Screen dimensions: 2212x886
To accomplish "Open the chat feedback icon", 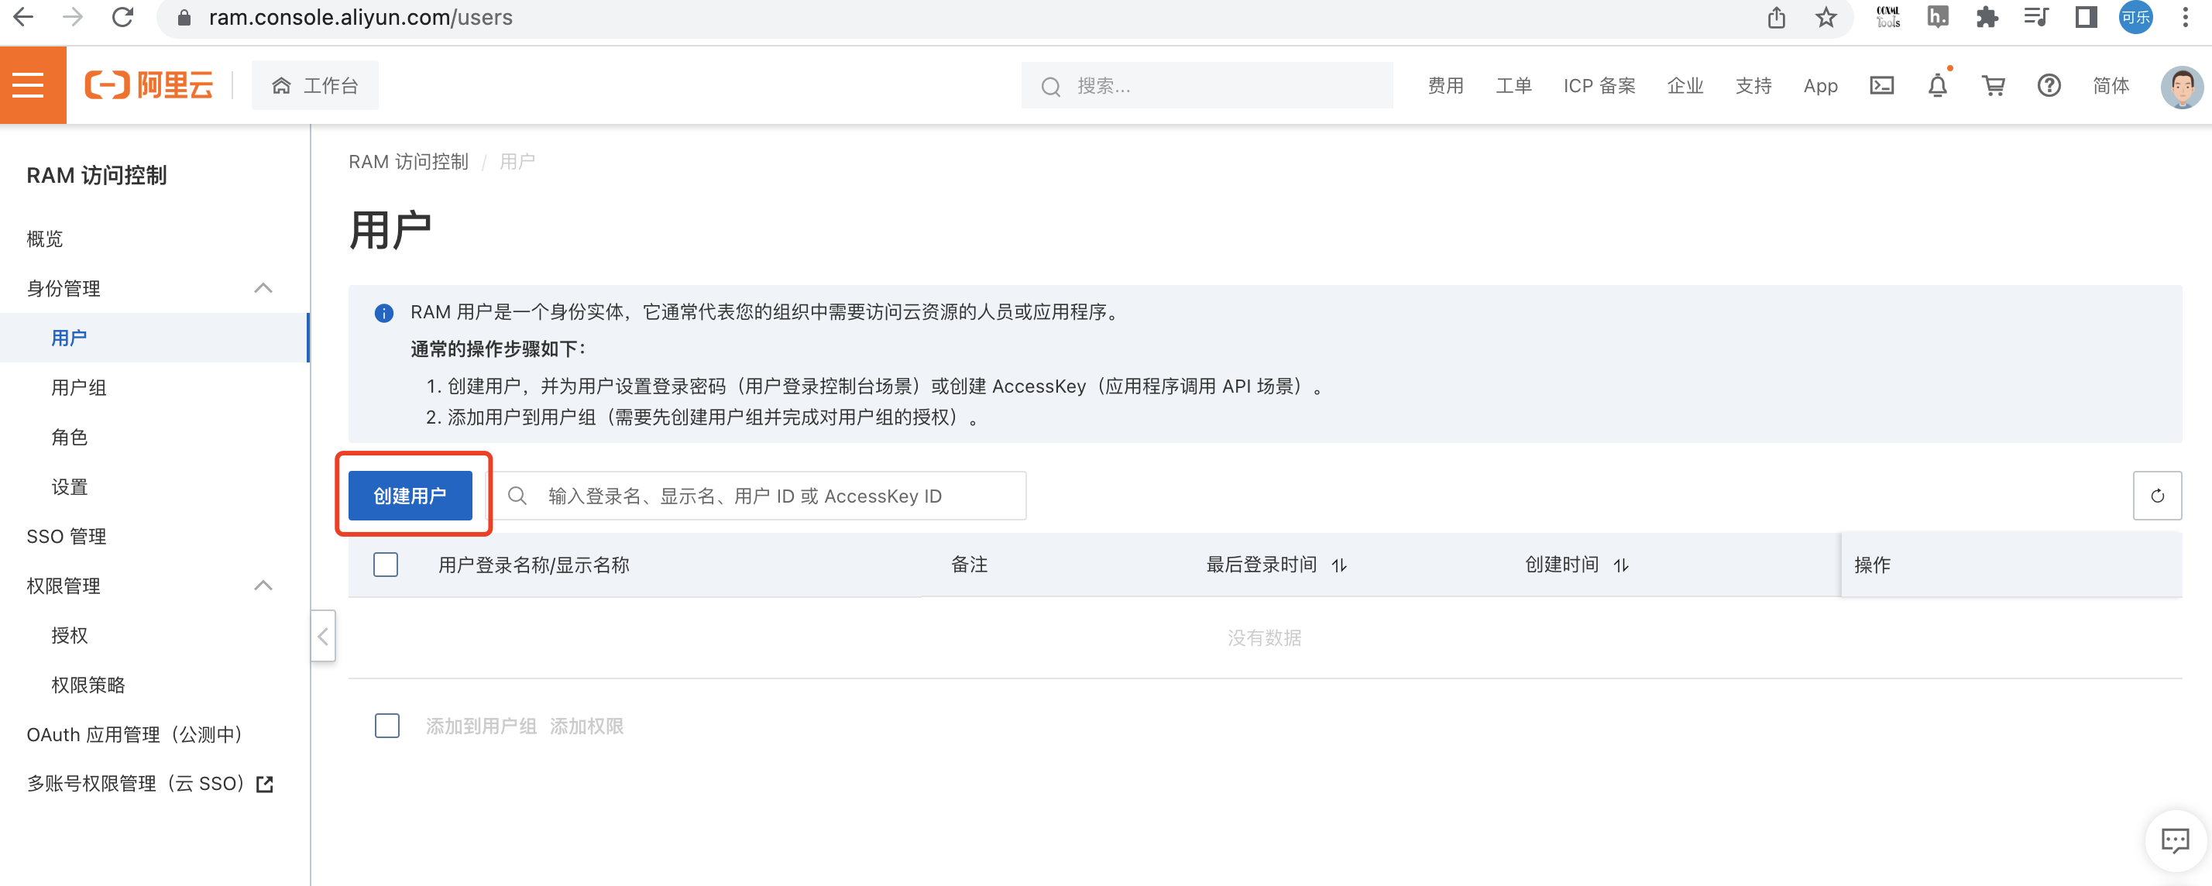I will [2174, 840].
